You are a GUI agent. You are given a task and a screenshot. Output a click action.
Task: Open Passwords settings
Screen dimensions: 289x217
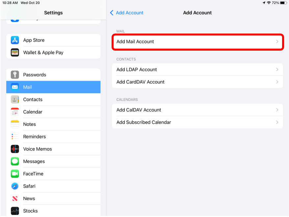tap(53, 75)
